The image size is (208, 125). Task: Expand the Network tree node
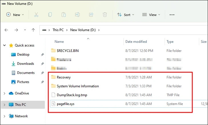click(x=4, y=116)
